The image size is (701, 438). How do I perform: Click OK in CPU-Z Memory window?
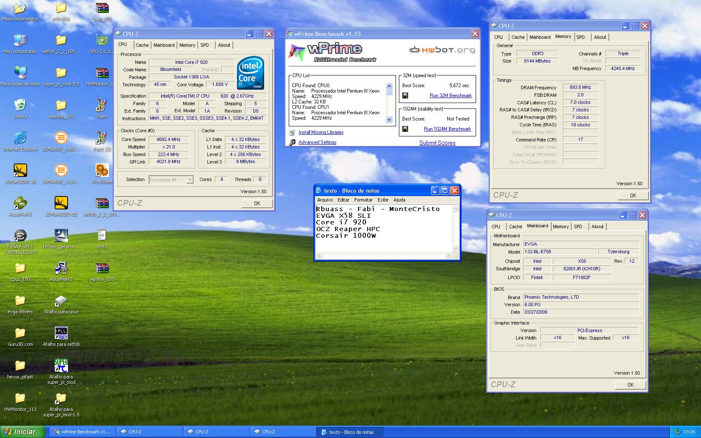(633, 195)
